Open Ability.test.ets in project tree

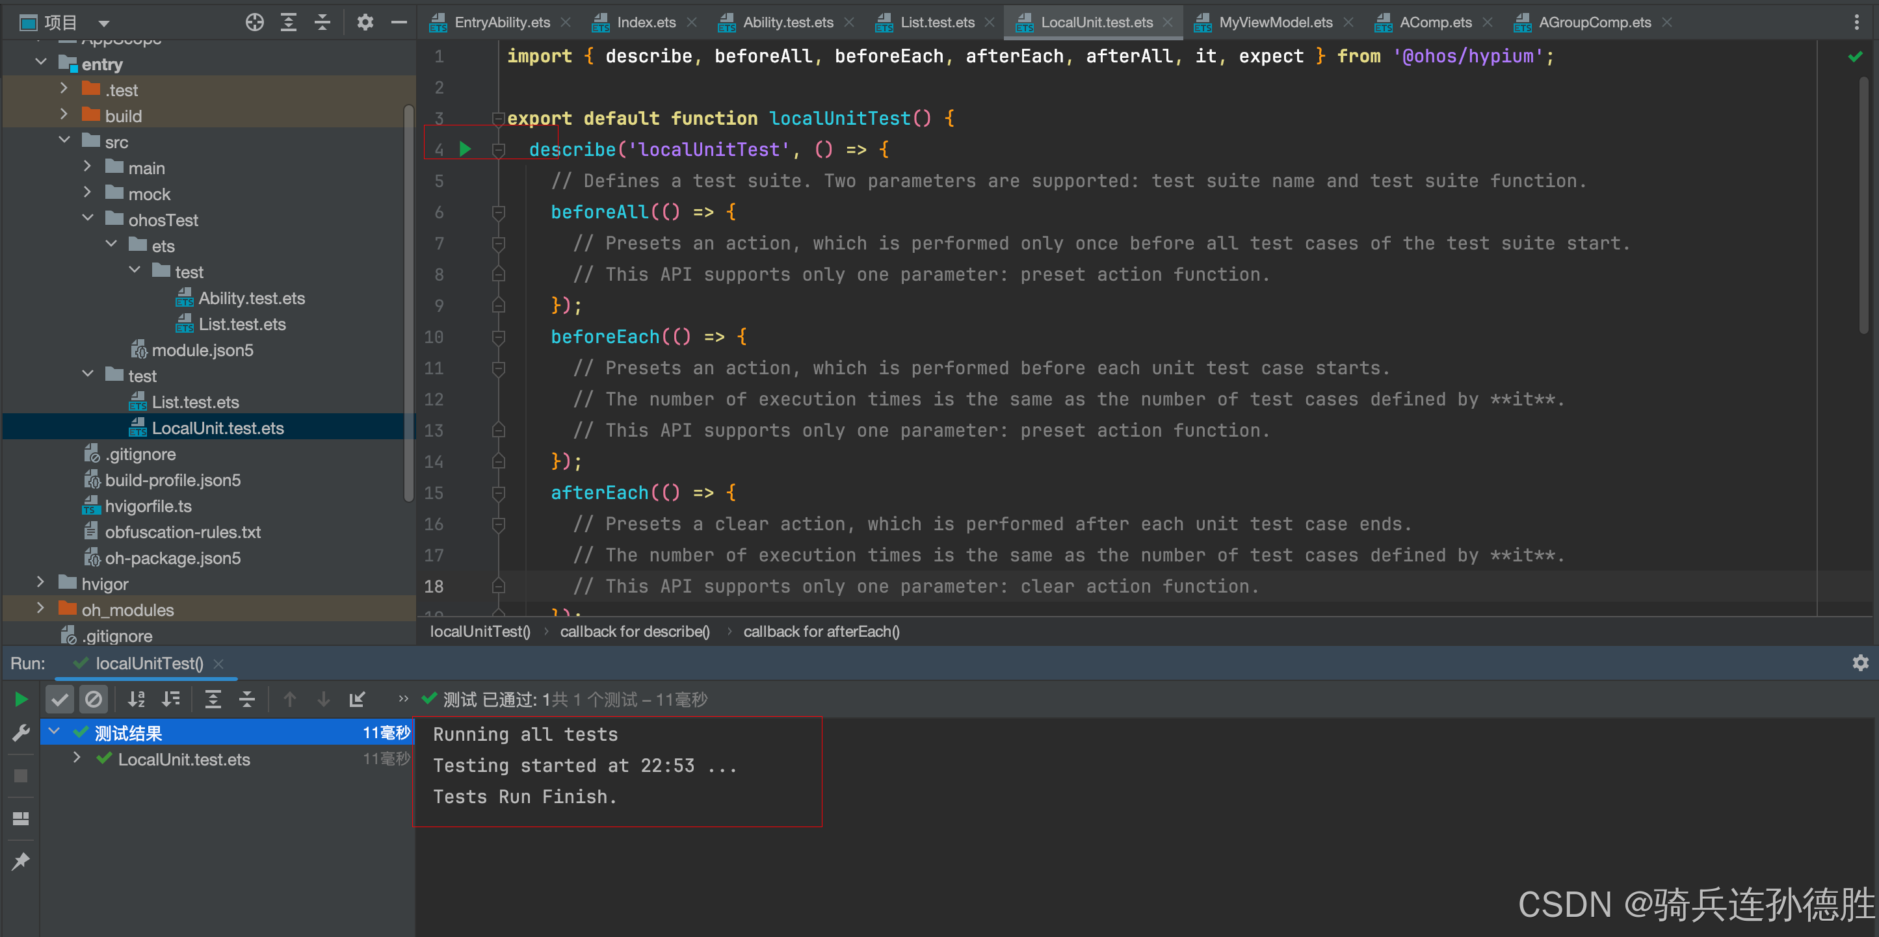tap(251, 298)
